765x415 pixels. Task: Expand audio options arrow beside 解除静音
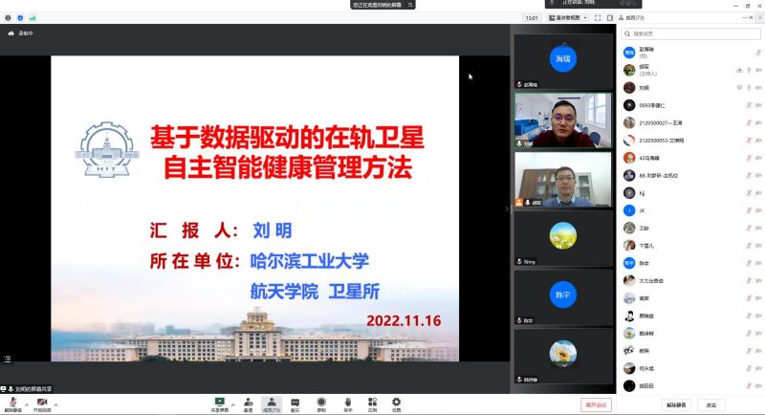[x=25, y=404]
